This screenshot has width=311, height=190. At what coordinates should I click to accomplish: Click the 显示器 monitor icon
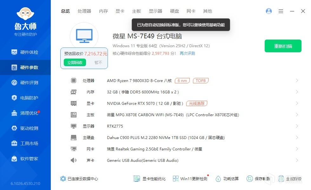click(x=74, y=126)
